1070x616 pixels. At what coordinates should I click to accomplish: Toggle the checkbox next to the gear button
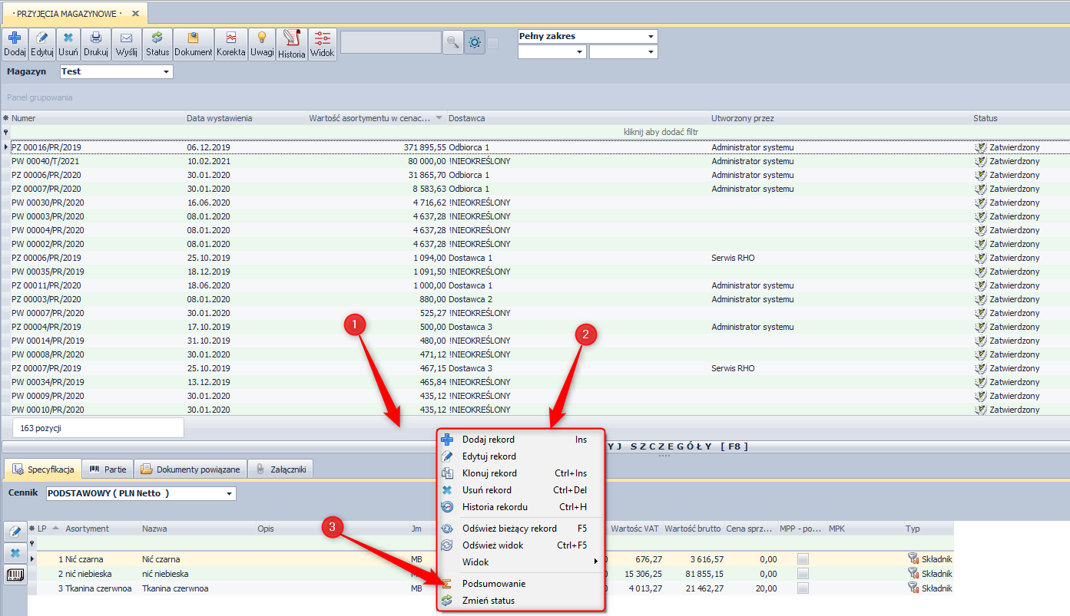tap(493, 43)
